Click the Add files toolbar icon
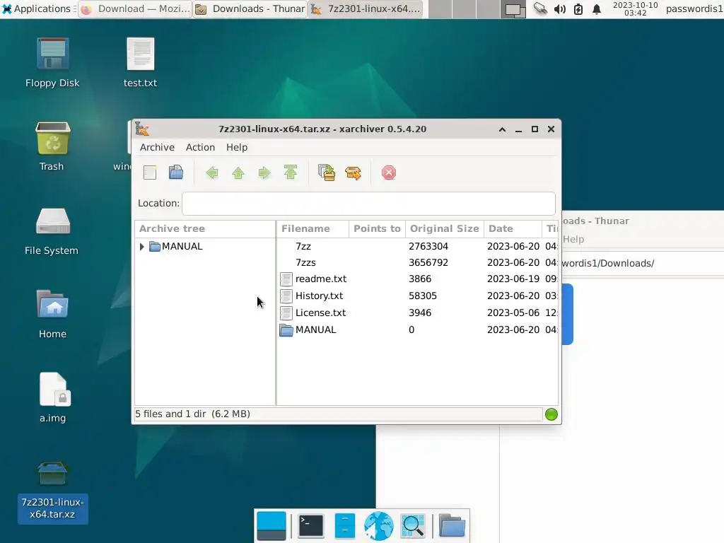This screenshot has height=543, width=724. coord(327,173)
